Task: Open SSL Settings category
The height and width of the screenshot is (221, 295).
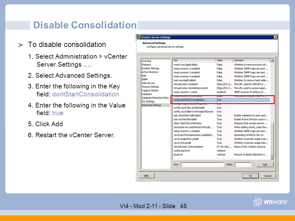Action: point(148,102)
